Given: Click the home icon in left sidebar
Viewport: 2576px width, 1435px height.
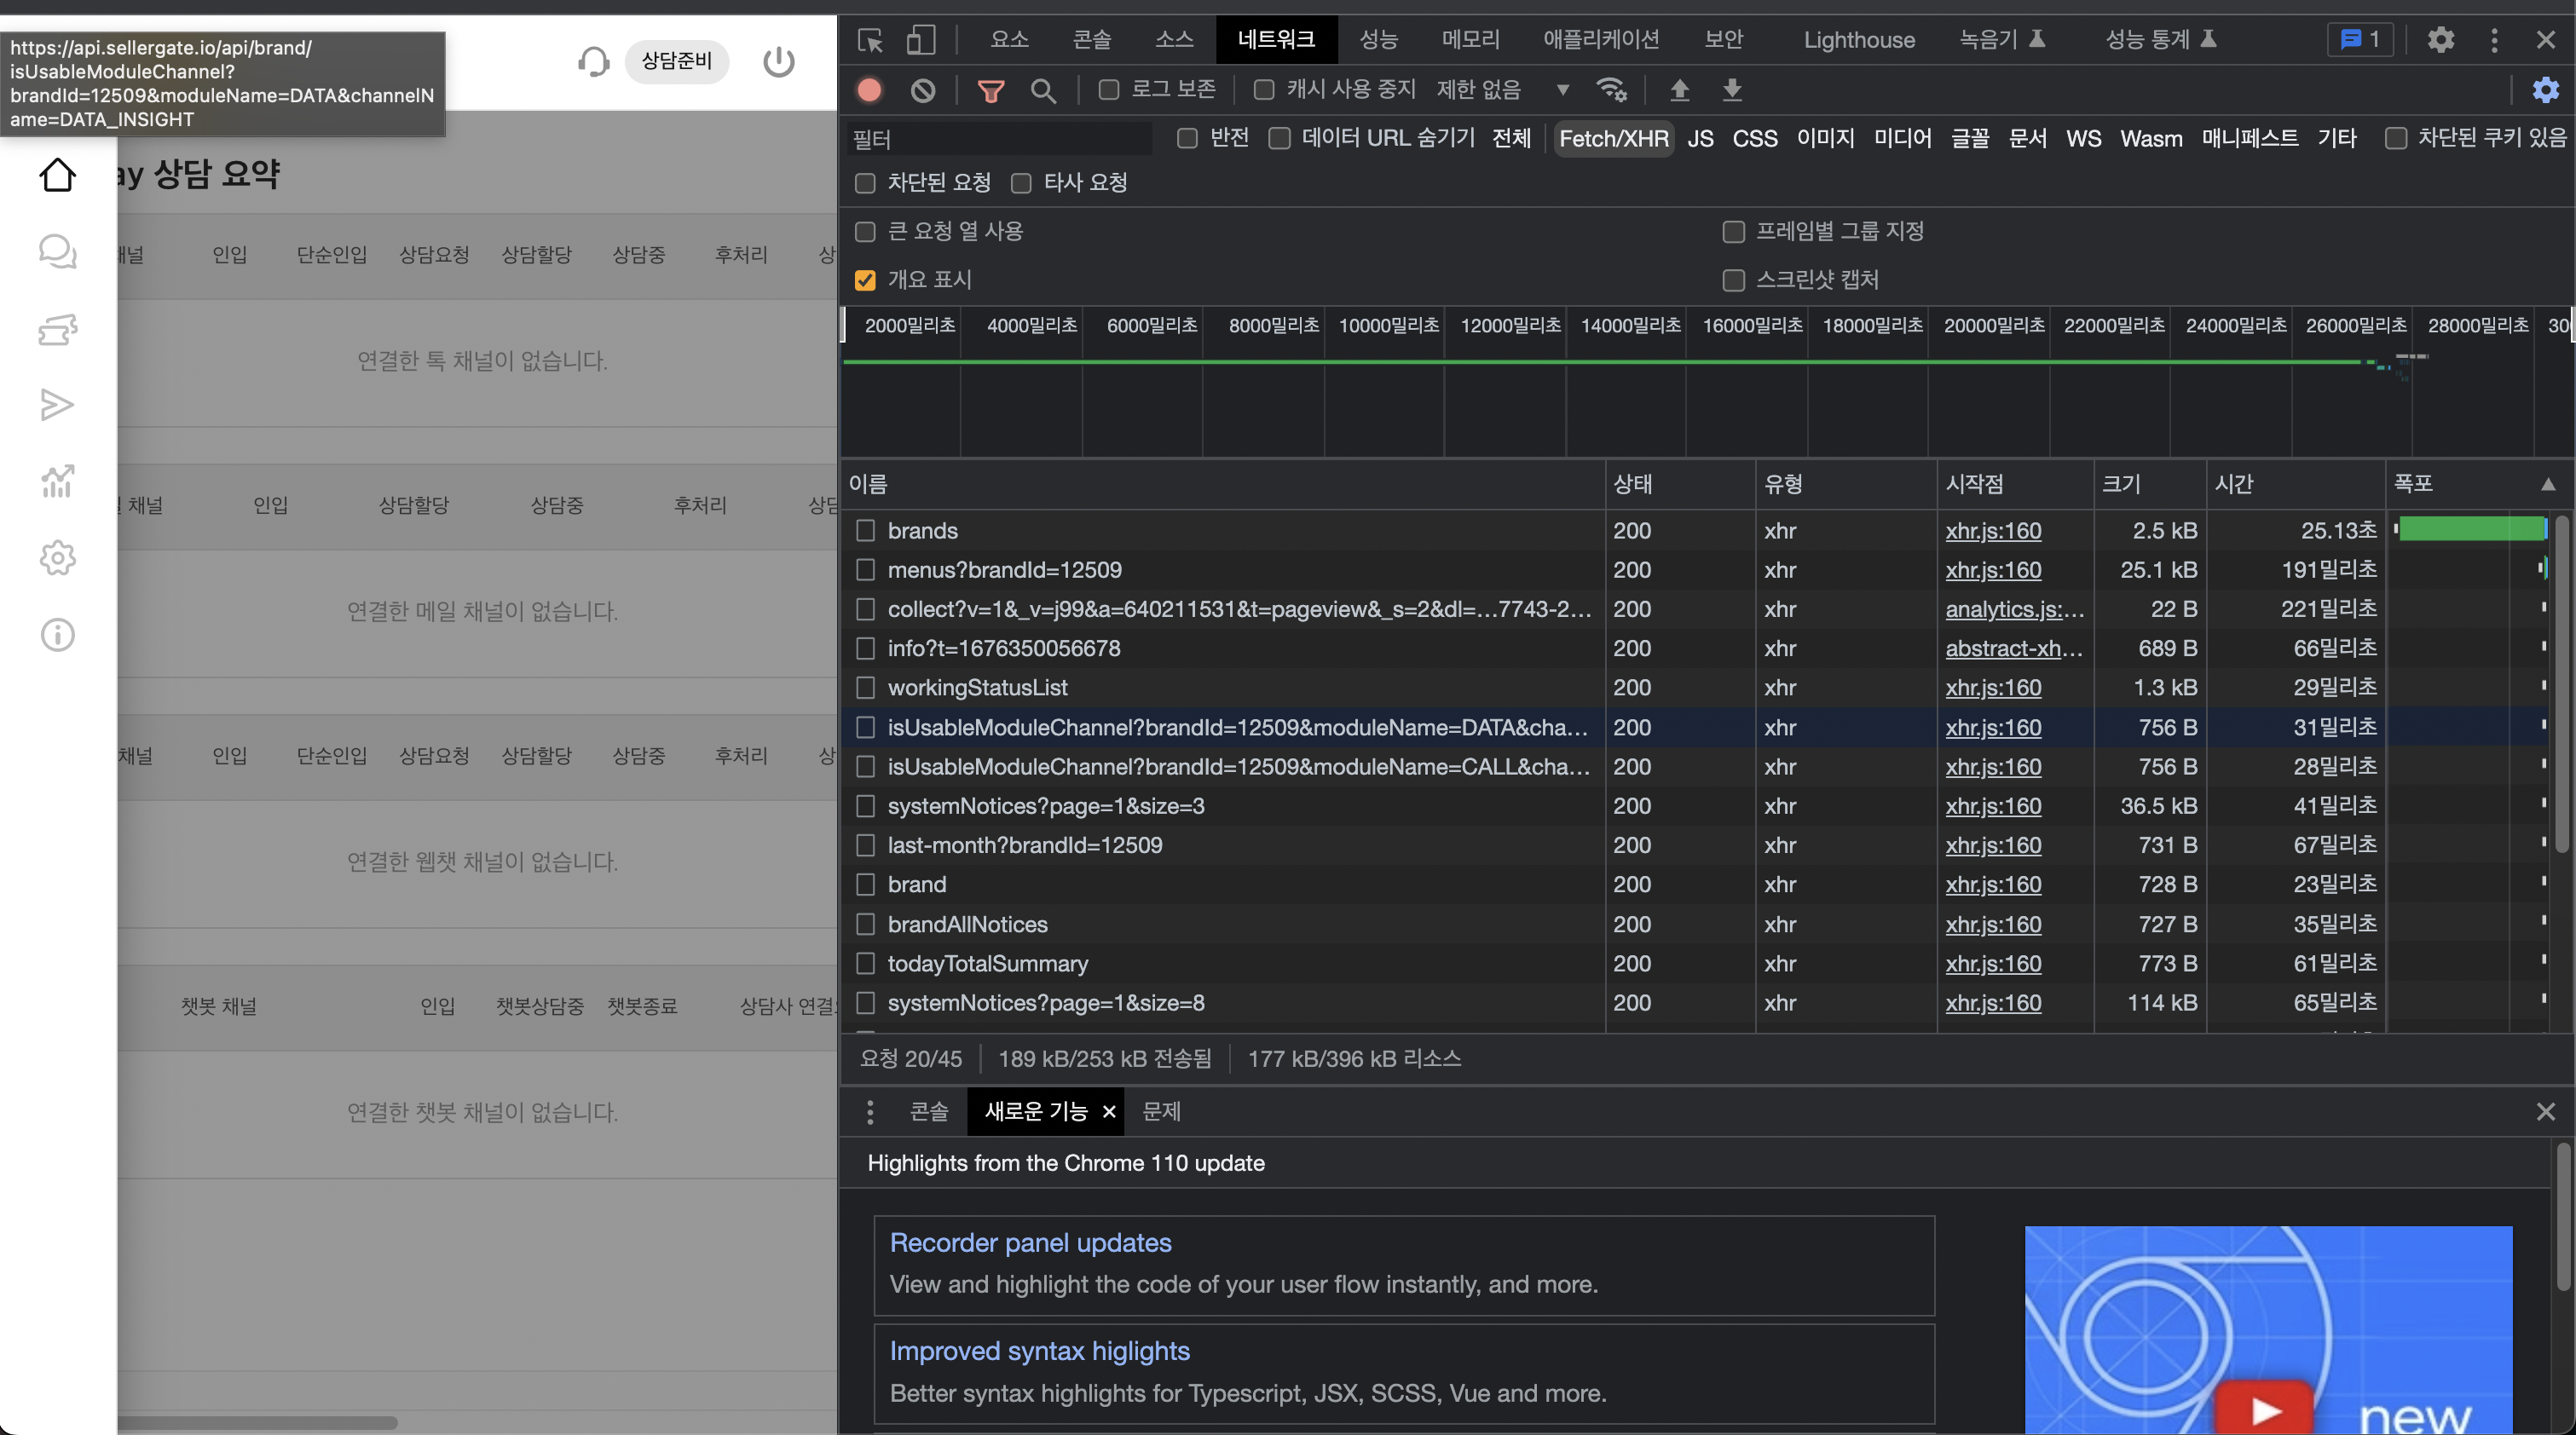Looking at the screenshot, I should tap(57, 175).
